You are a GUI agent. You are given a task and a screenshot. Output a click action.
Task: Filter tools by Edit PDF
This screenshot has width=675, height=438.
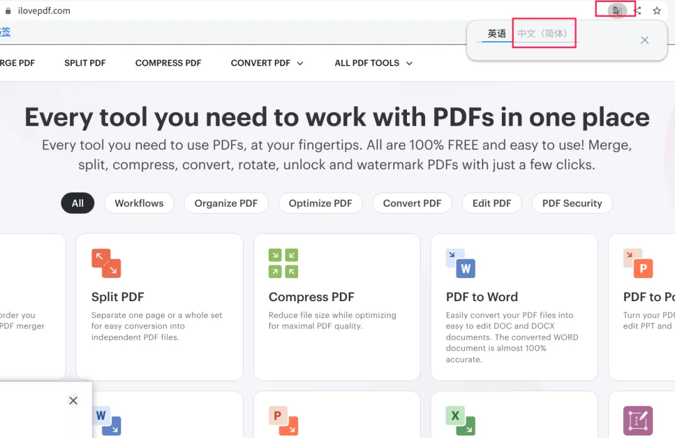pos(492,203)
